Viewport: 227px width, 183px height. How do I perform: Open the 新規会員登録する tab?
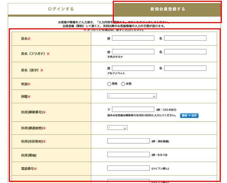[x=167, y=9]
